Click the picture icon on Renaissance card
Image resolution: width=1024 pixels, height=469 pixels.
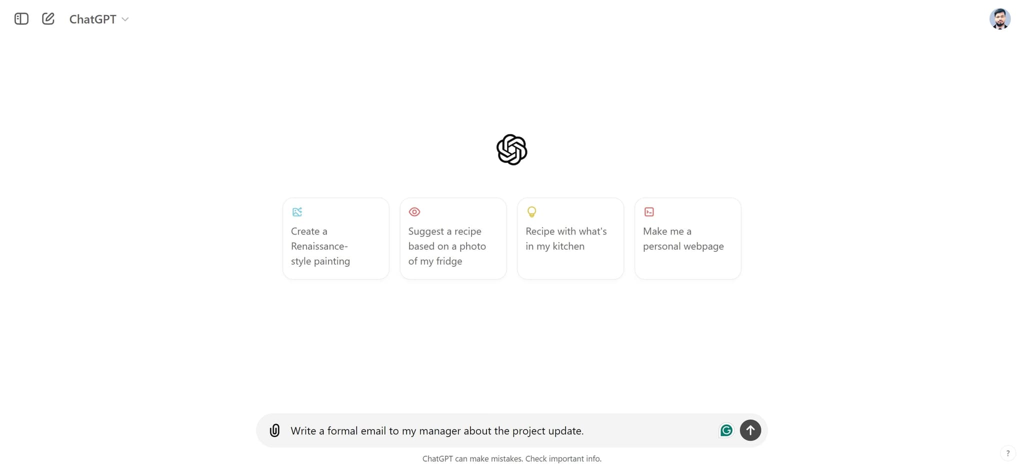(x=297, y=212)
